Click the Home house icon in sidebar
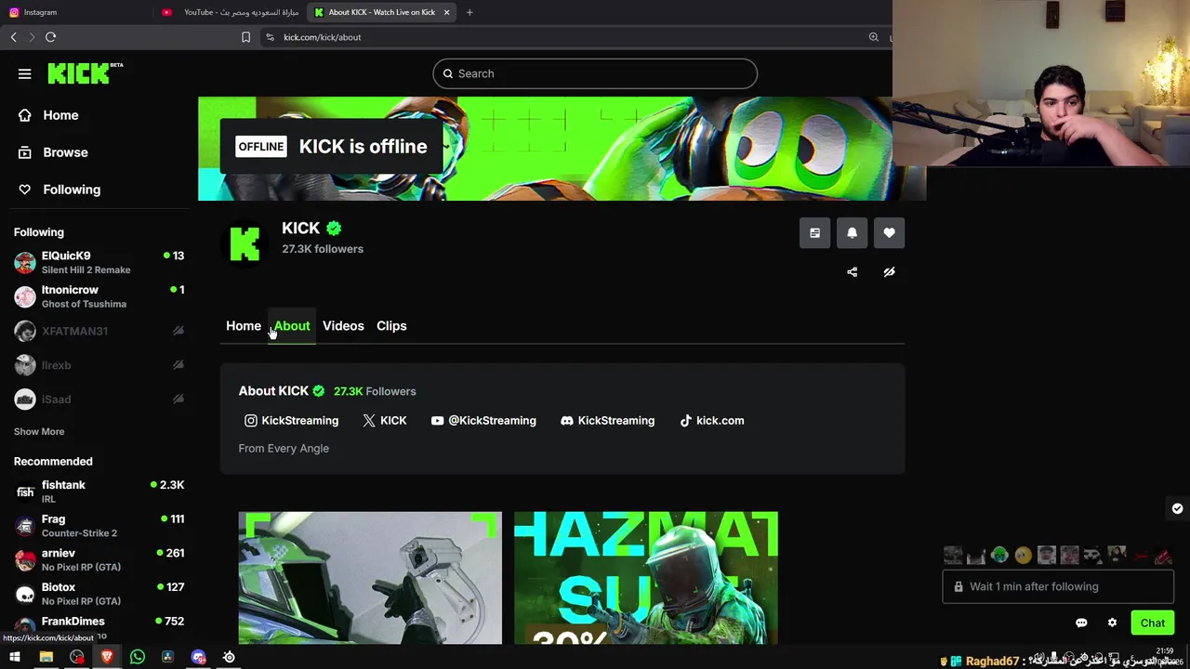This screenshot has height=669, width=1190. tap(25, 115)
